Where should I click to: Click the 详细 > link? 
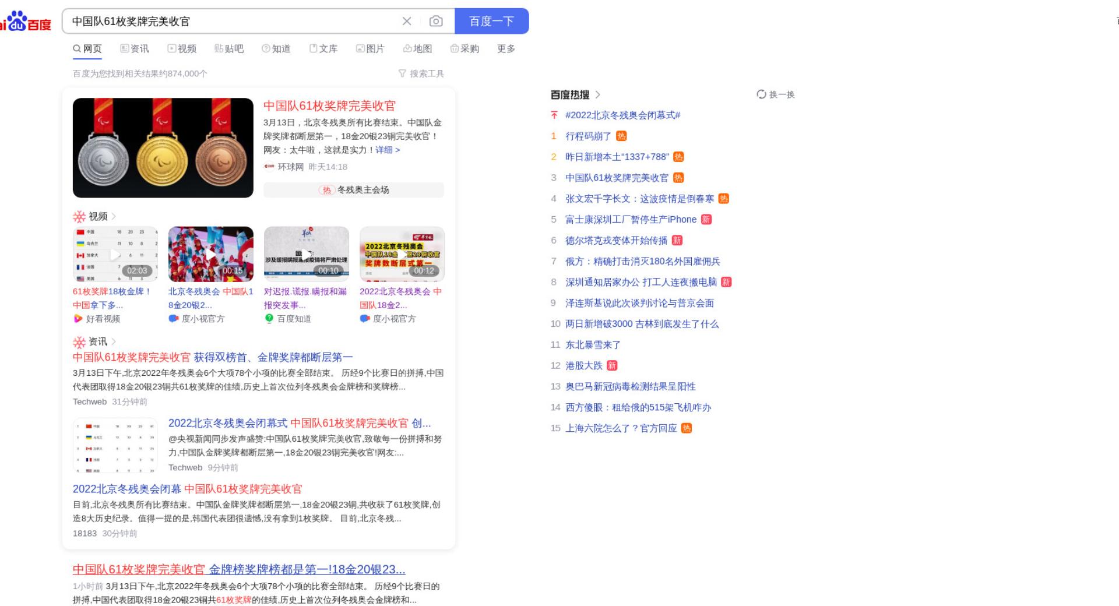click(x=388, y=150)
